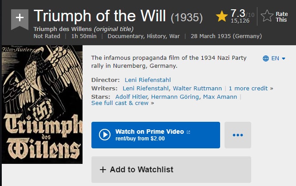Click the gold rating star
296x186 pixels.
(221, 16)
